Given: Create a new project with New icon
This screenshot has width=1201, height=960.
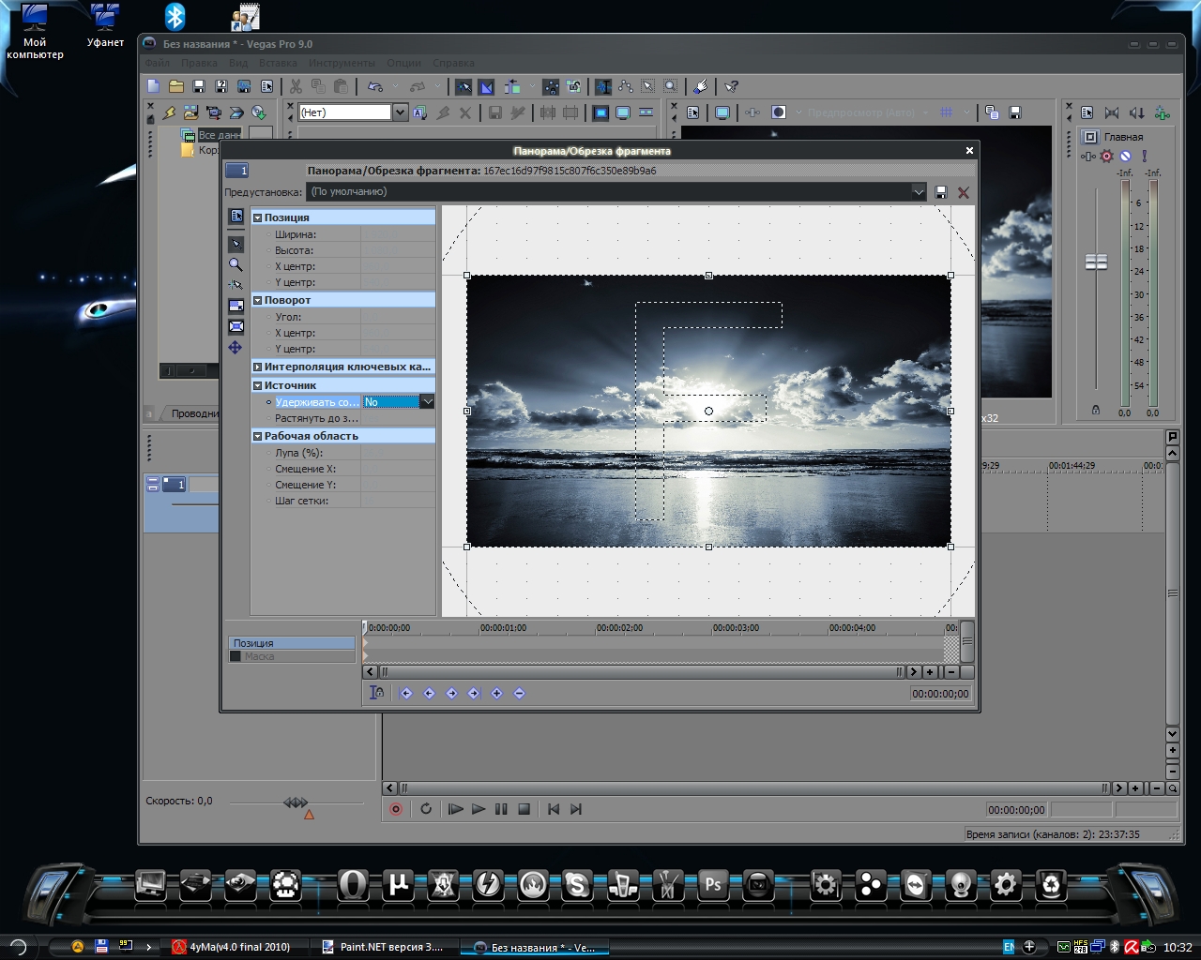Looking at the screenshot, I should 154,86.
